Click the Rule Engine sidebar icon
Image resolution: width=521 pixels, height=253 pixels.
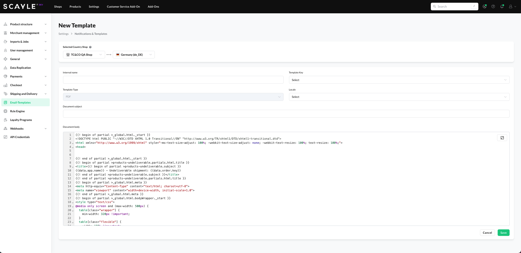point(5,111)
